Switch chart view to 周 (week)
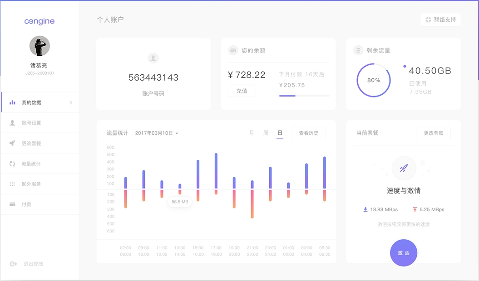The height and width of the screenshot is (281, 479). coord(266,133)
